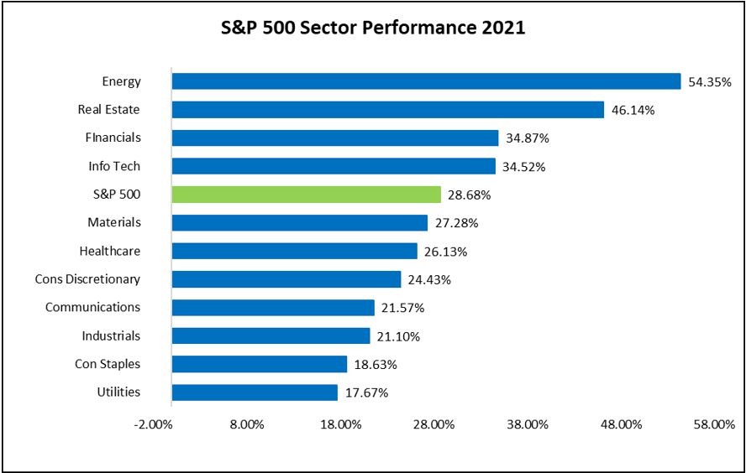Click the 17.67% data label
Viewport: 746px width, 473px height.
[366, 392]
